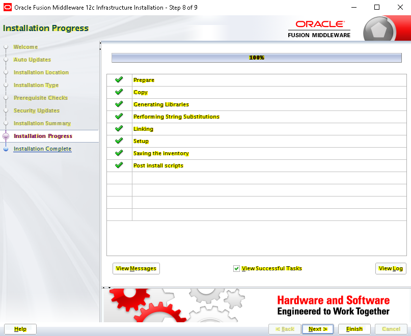411x336 pixels.
Task: Click the Prepare task row text
Action: pyautogui.click(x=144, y=80)
